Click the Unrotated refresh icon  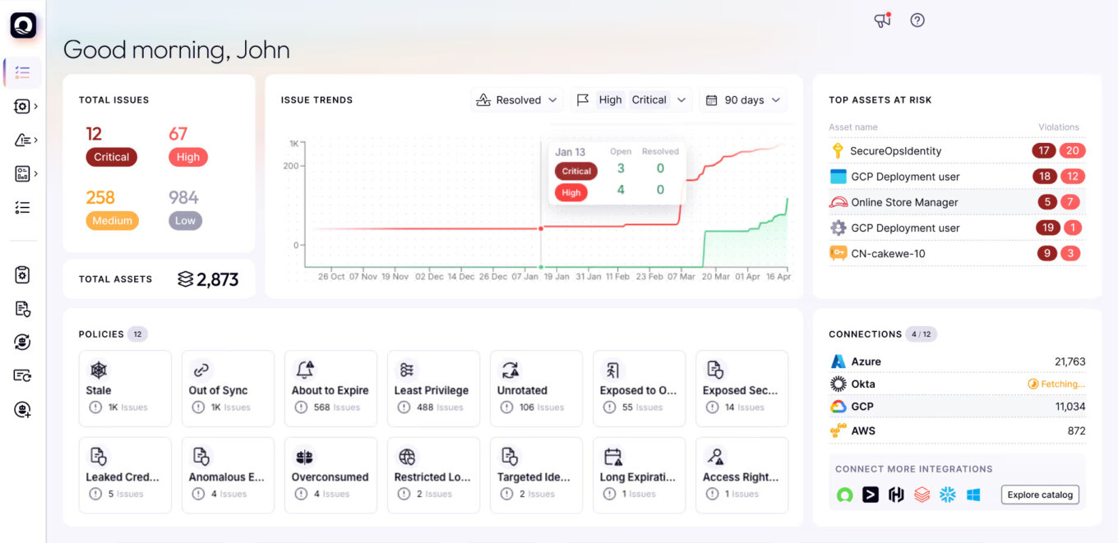coord(510,370)
